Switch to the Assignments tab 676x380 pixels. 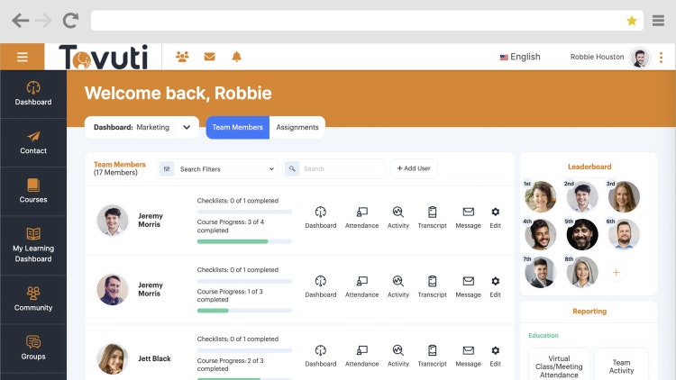[297, 127]
